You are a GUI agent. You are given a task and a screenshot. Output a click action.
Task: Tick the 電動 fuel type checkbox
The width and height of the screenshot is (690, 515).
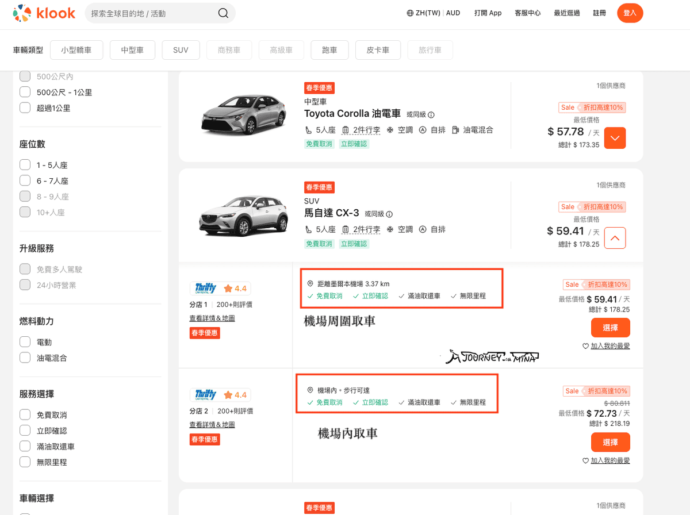[x=25, y=342]
